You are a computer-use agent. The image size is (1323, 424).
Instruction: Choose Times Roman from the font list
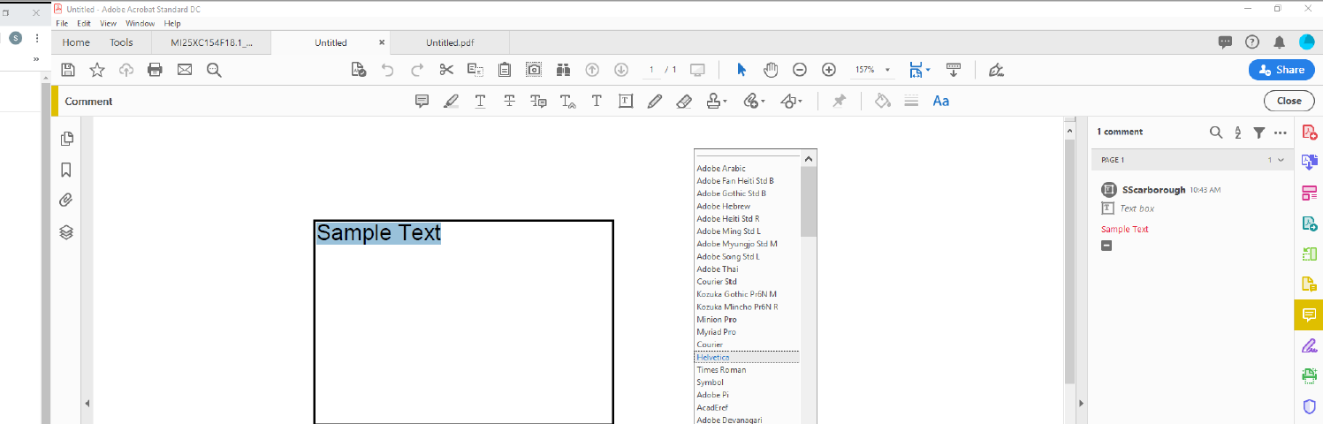[720, 370]
